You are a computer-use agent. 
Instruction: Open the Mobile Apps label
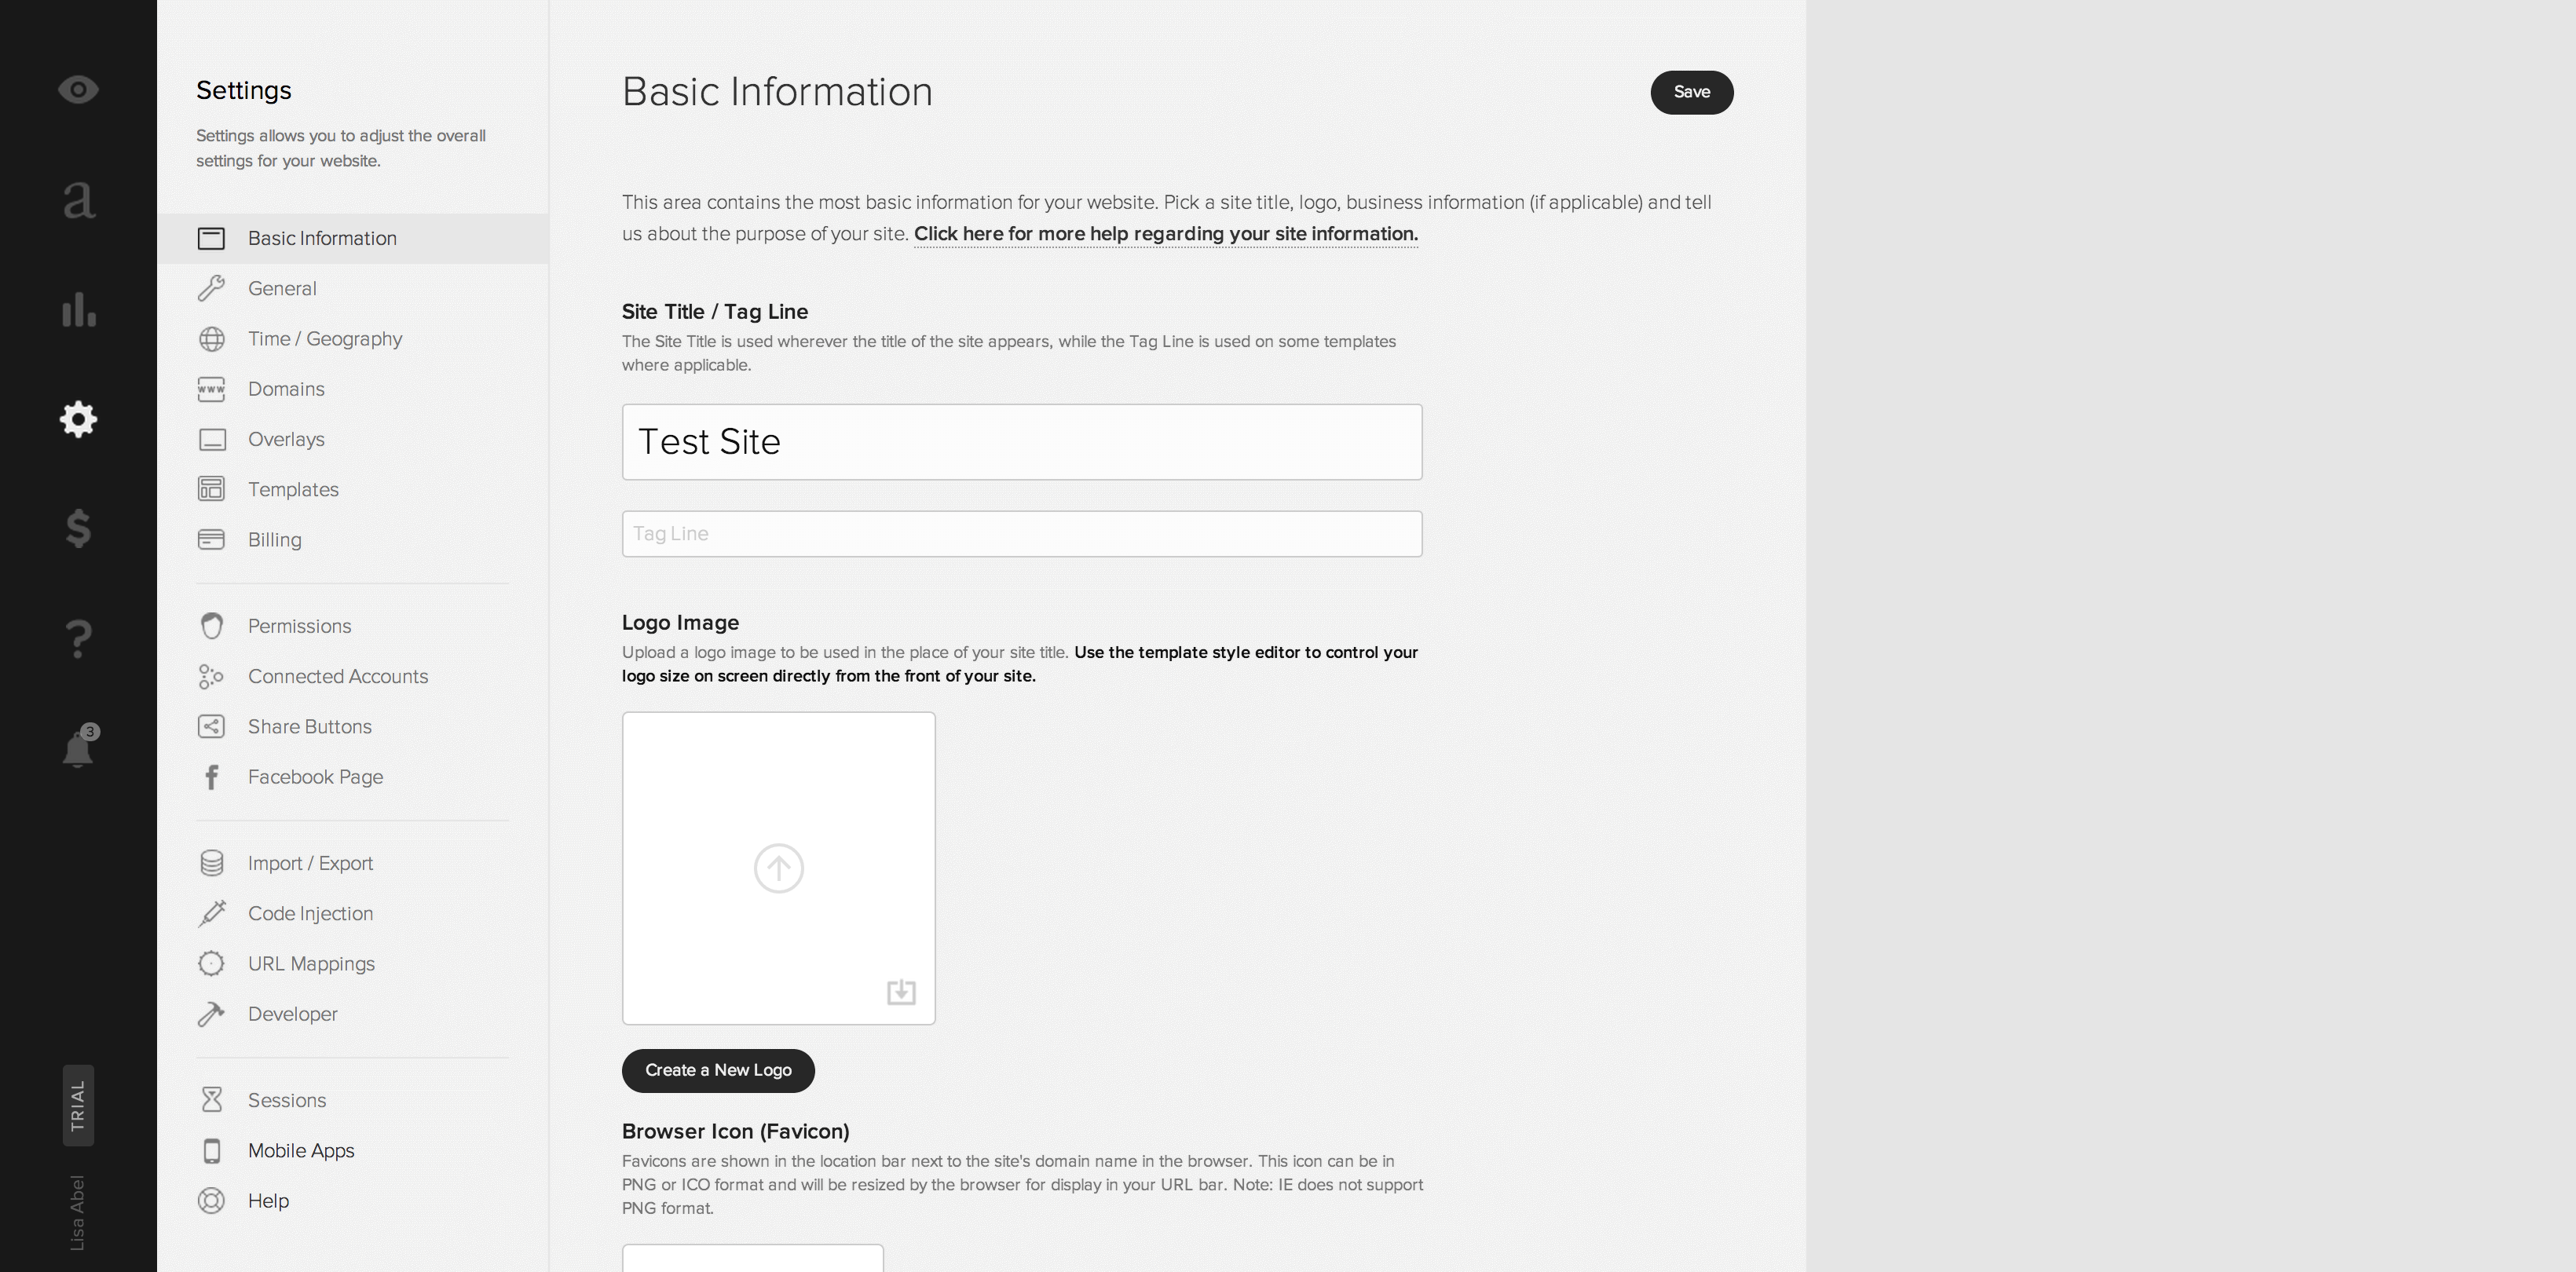pos(301,1151)
